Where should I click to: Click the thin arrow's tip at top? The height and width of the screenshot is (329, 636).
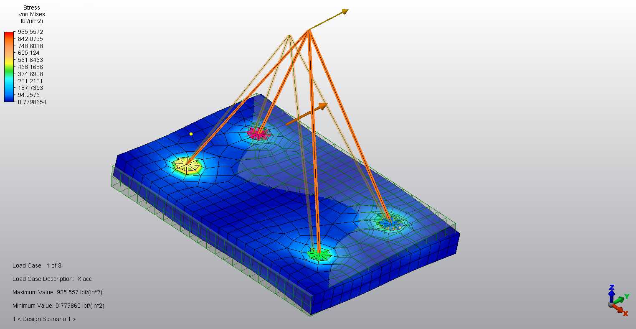click(x=345, y=11)
